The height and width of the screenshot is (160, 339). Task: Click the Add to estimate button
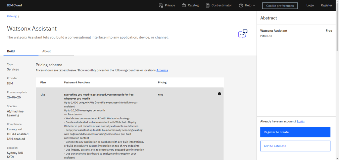(295, 146)
